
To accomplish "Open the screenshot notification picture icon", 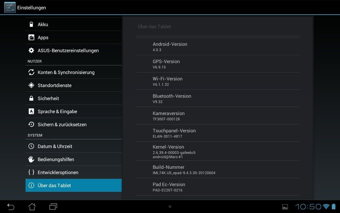I will tap(285, 207).
